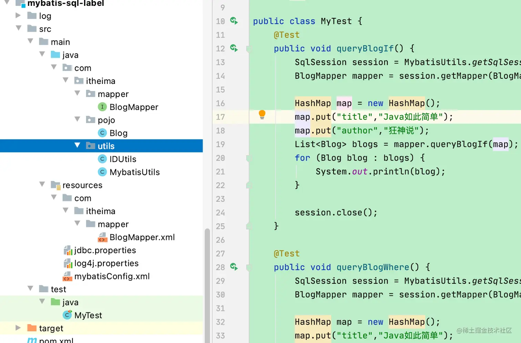Click the BlogMapper.xml file icon

tap(102, 237)
